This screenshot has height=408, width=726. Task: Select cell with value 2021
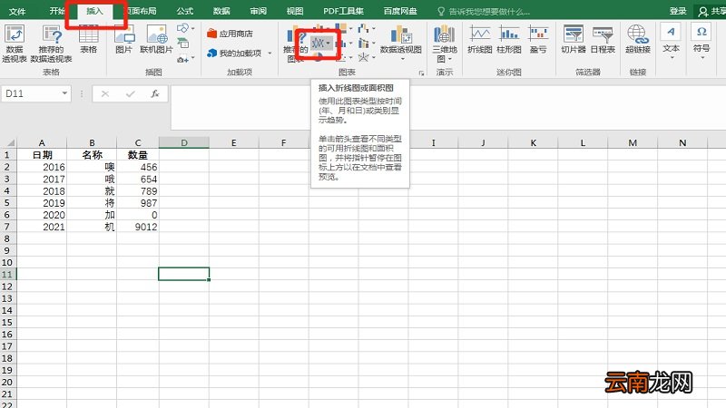[42, 227]
